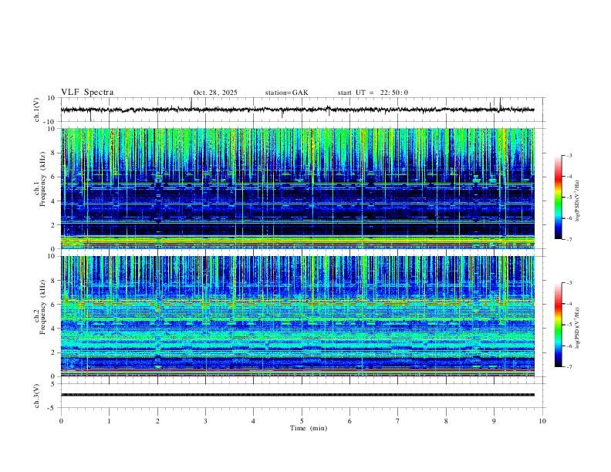
Task: Click the time-axis tick label "5"
Action: pyautogui.click(x=302, y=421)
